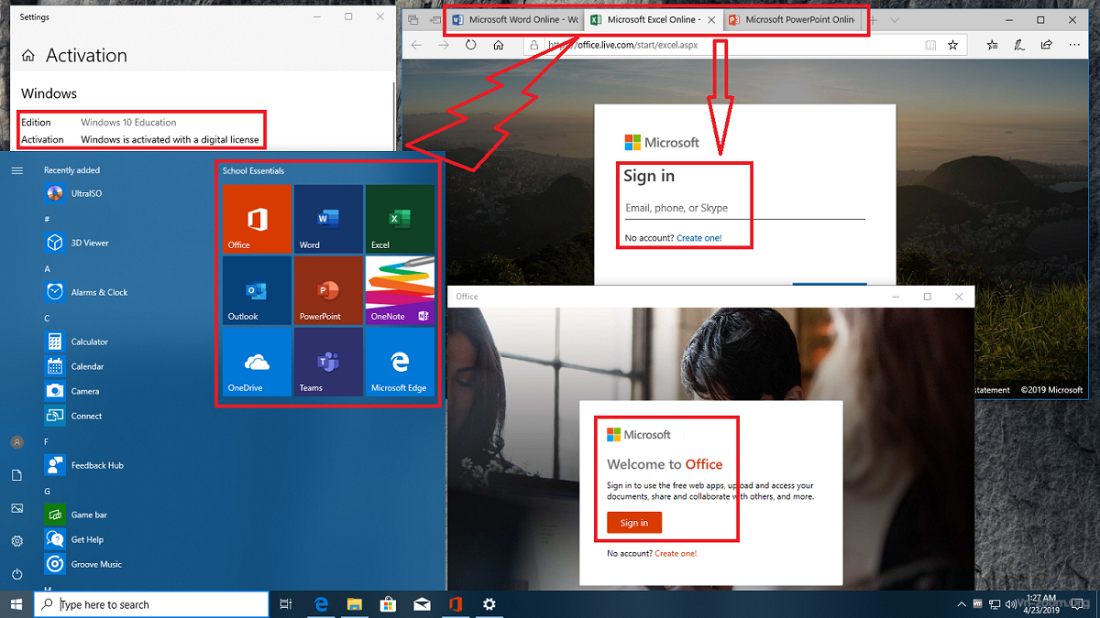
Task: Show tabs you've set aside in Edge
Action: 412,19
